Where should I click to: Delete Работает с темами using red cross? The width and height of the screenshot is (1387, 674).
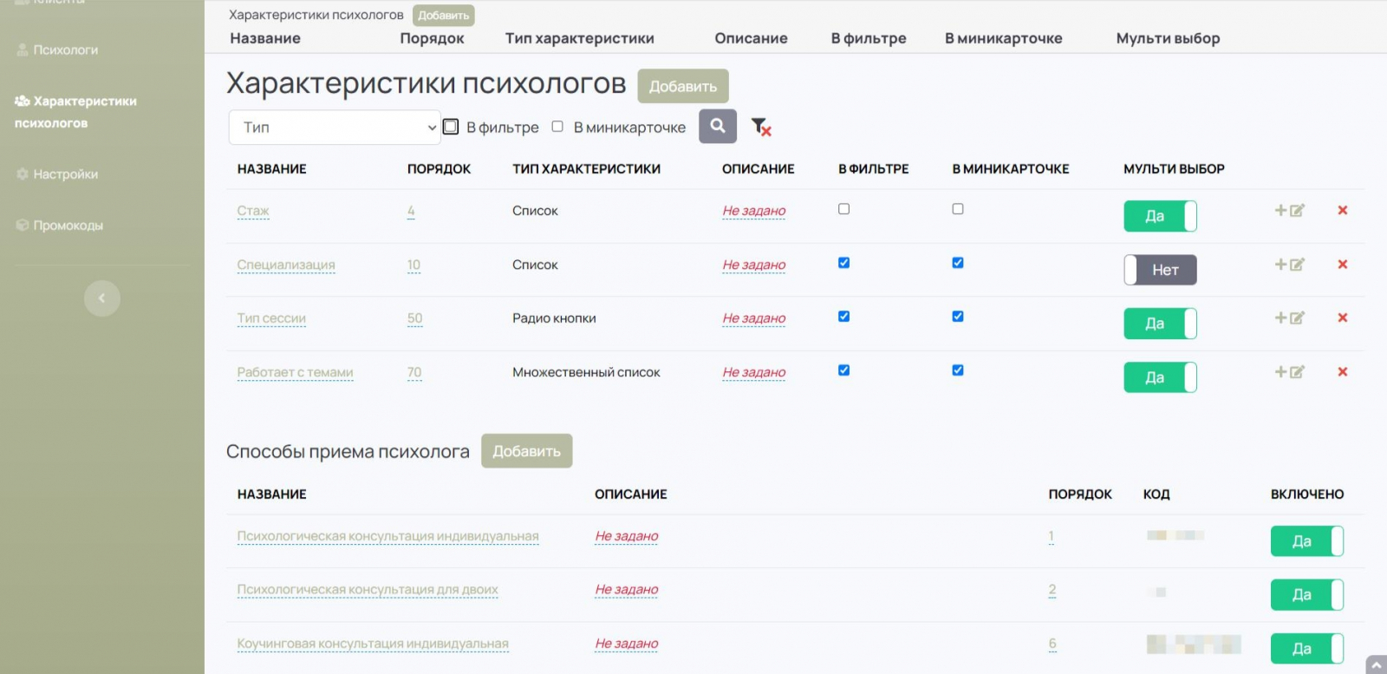pyautogui.click(x=1343, y=372)
